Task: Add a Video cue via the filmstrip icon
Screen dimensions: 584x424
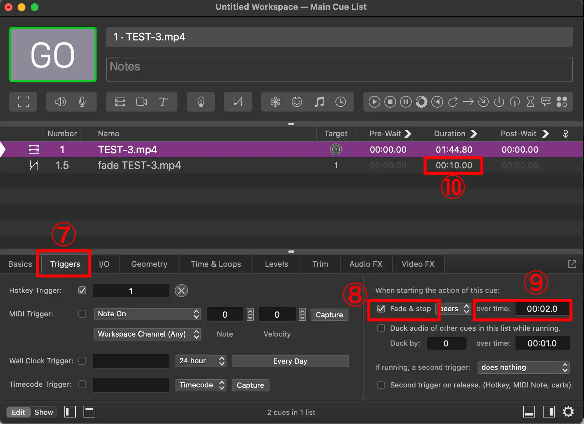Action: [x=120, y=102]
